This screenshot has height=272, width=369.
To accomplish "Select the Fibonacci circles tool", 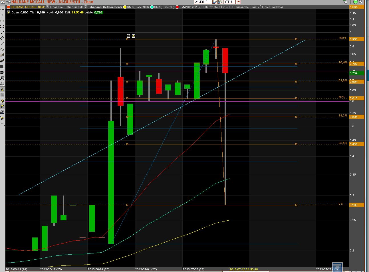I will tap(2, 78).
